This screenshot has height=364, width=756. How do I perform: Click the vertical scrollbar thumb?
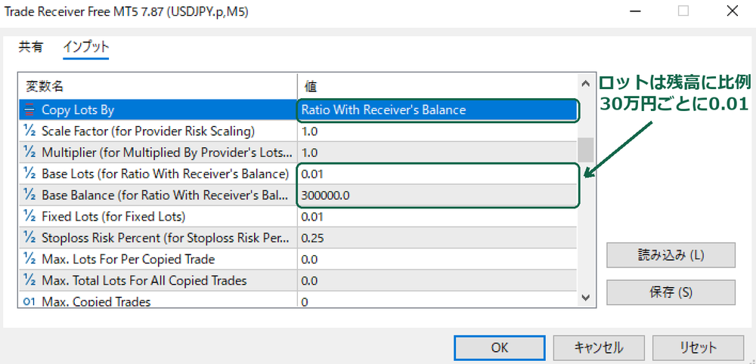click(586, 150)
